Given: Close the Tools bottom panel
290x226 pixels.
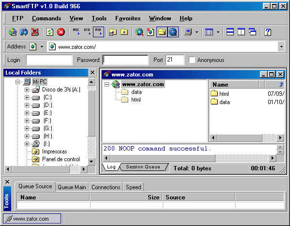Looking at the screenshot, I should click(7, 181).
